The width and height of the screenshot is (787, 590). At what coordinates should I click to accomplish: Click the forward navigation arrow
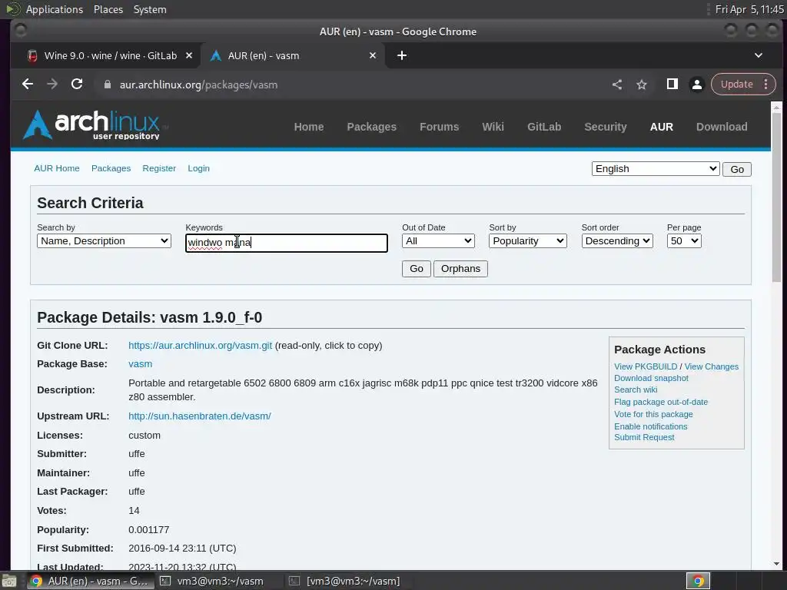point(52,85)
